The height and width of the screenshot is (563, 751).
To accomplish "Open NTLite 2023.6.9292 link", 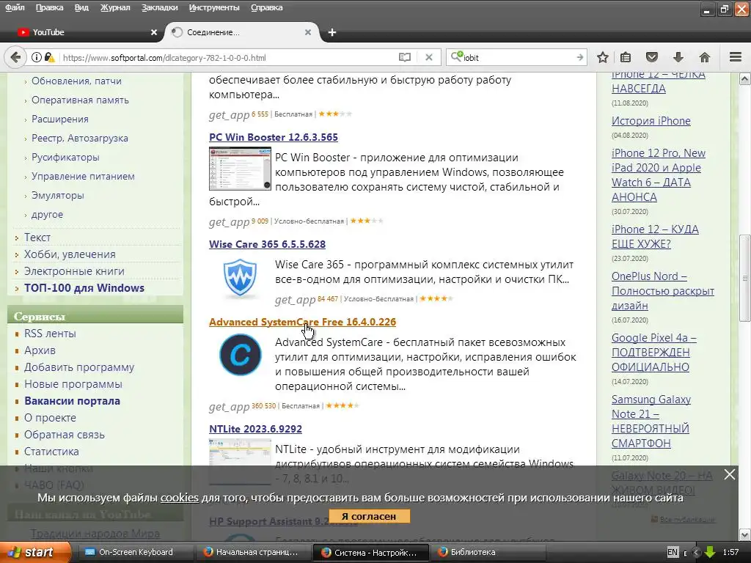I will click(256, 429).
